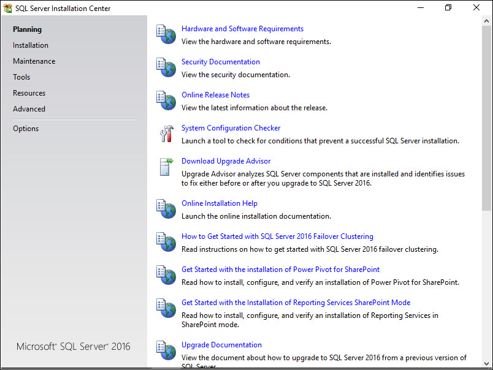Open the Advanced section
The image size is (493, 370).
(29, 109)
